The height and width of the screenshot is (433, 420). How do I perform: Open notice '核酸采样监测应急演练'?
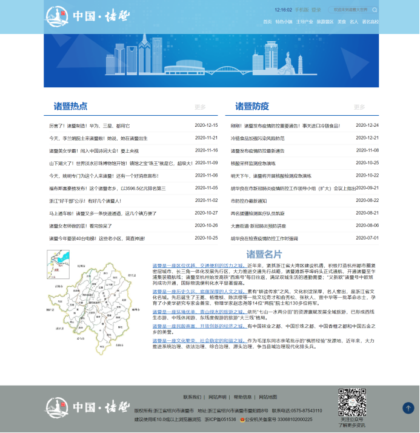pyautogui.click(x=253, y=164)
